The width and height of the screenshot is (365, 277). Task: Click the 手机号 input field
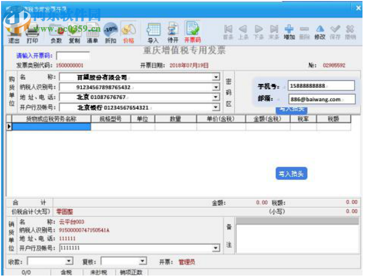click(x=321, y=86)
